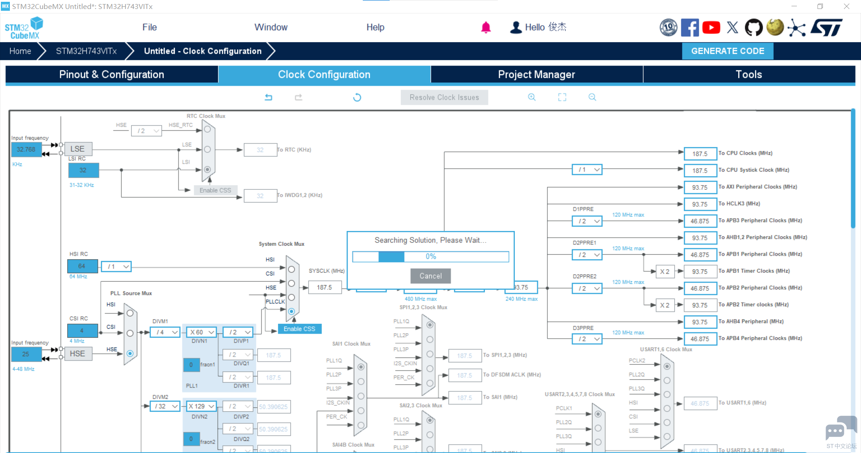Go to STM32H743VITx breadcrumb
This screenshot has width=861, height=453.
86,51
